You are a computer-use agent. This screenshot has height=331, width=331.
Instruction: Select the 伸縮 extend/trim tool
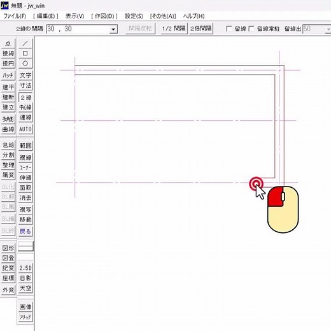tap(25, 178)
